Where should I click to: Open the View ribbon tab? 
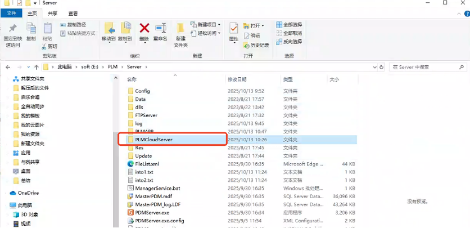tap(73, 13)
